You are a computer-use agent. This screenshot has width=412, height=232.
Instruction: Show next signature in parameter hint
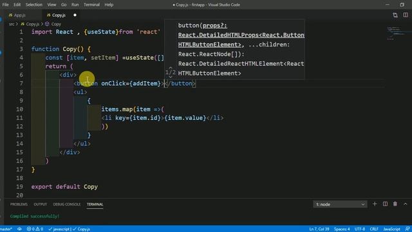click(170, 77)
